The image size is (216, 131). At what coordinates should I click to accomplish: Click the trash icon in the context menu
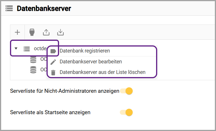point(53,72)
